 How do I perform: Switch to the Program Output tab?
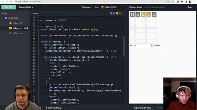coord(135,7)
